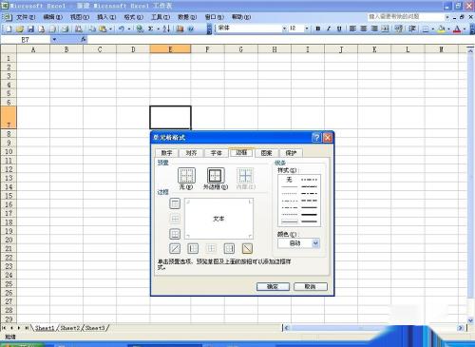This screenshot has width=475, height=347.
Task: Confirm the dialog with OK button
Action: 273,286
